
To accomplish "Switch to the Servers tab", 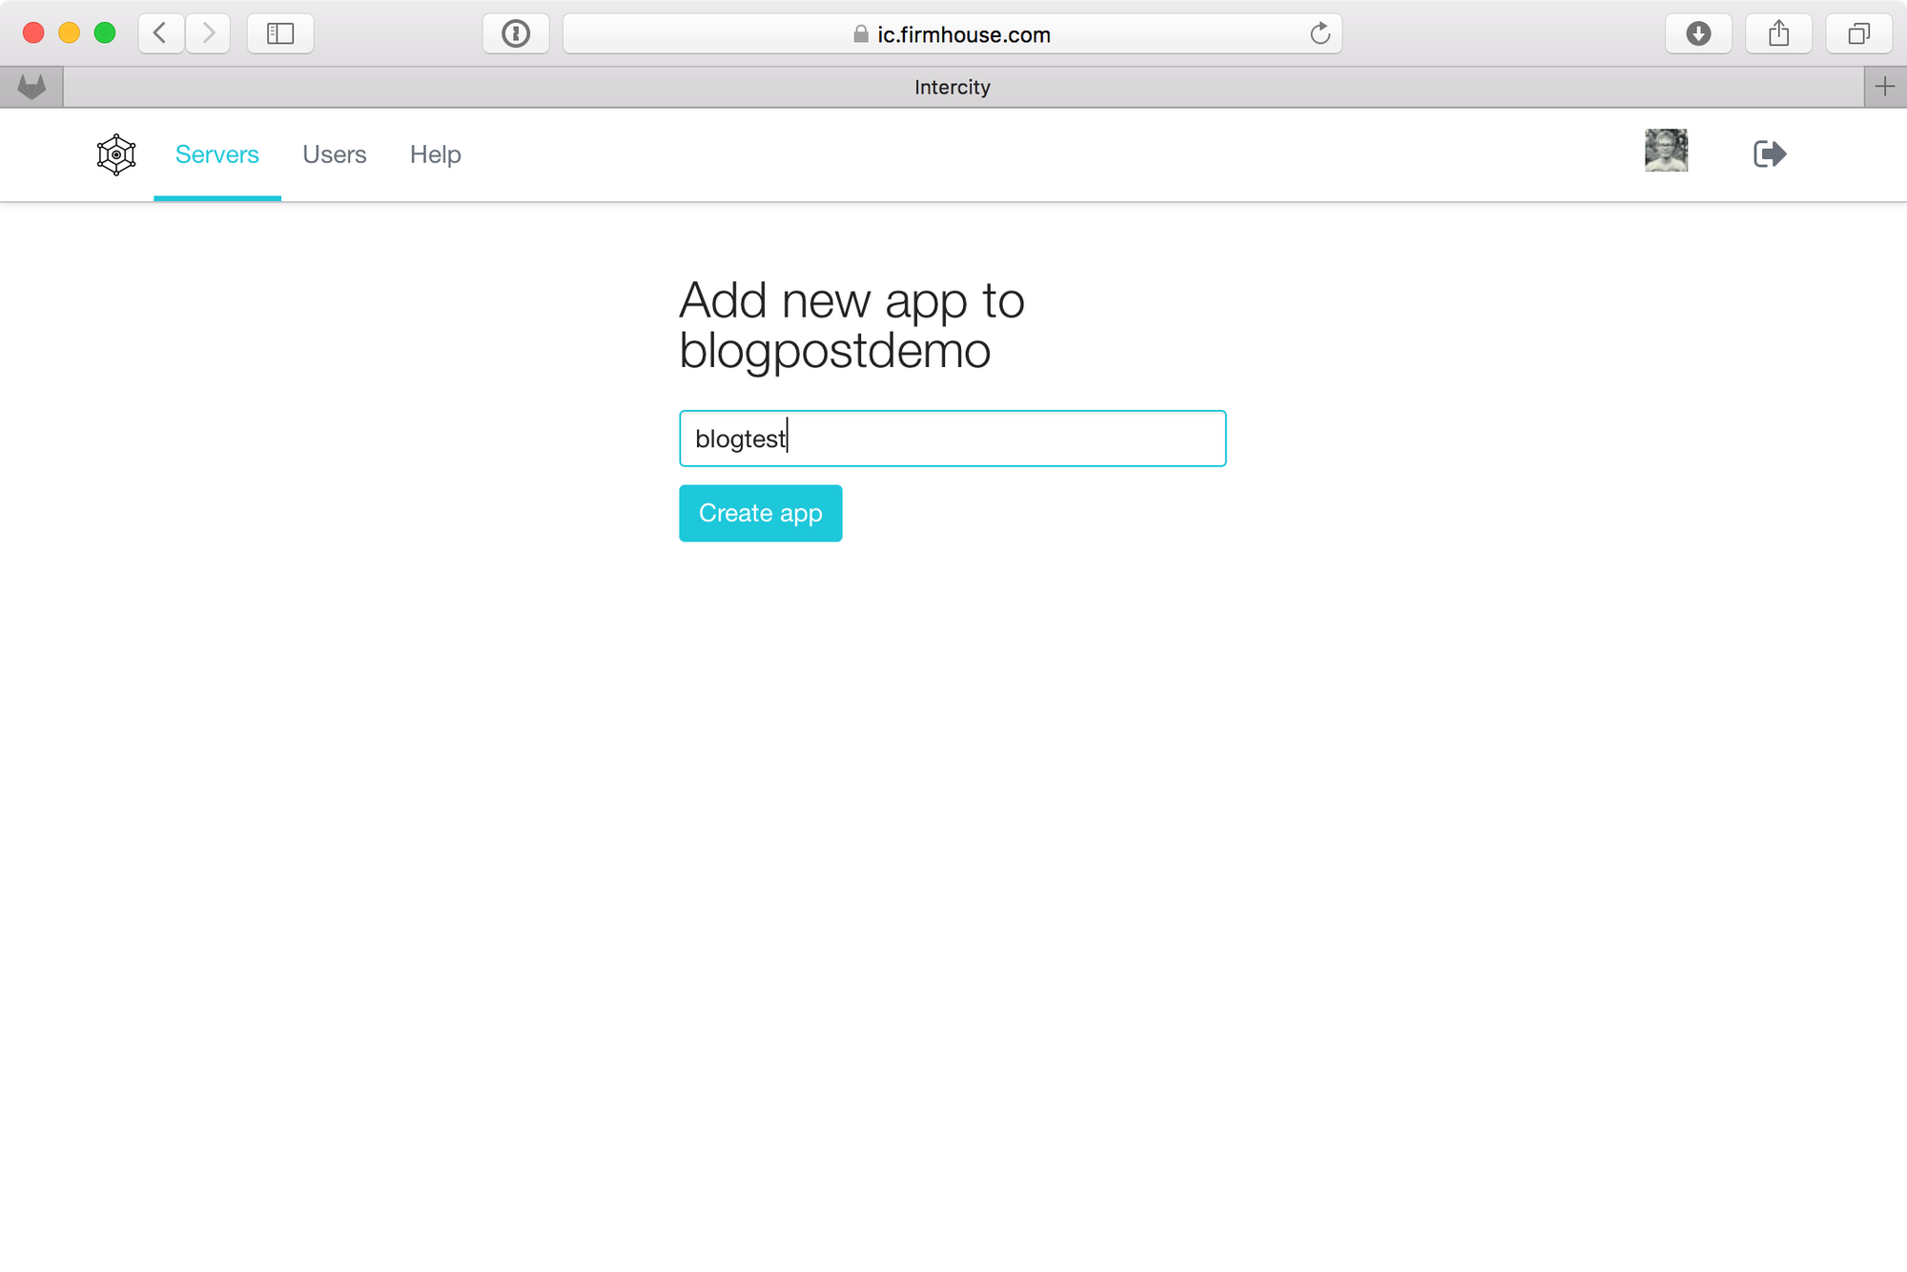I will pyautogui.click(x=217, y=154).
